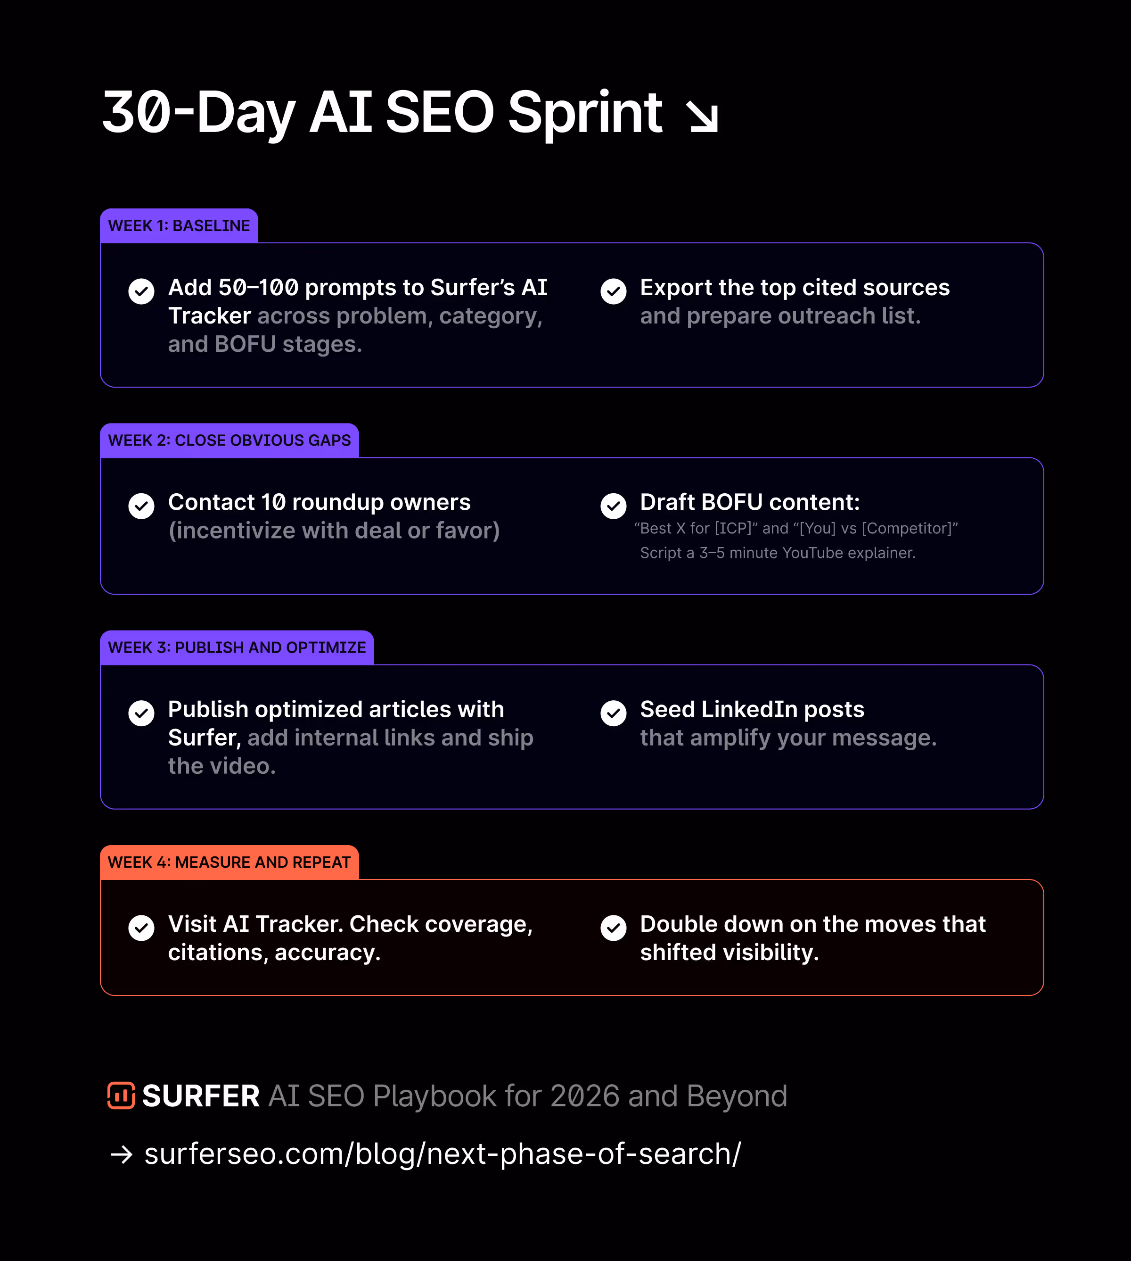The image size is (1131, 1261).
Task: Check the 'Contact 10 roundup owners' item
Action: click(141, 506)
